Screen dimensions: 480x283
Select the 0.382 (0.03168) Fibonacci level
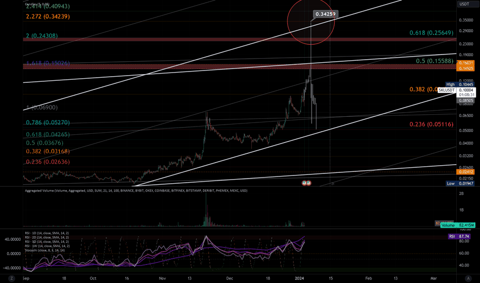tap(48, 151)
